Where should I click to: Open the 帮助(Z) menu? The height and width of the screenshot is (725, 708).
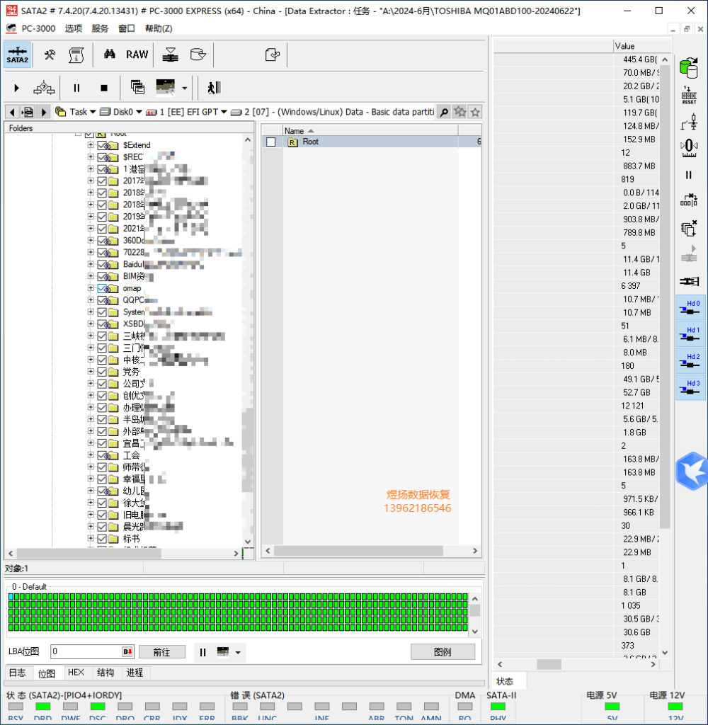point(159,28)
